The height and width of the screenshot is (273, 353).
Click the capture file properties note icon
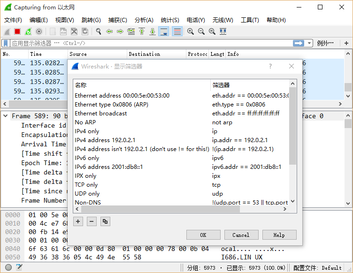coord(19,267)
